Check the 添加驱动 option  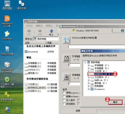(x=64, y=104)
